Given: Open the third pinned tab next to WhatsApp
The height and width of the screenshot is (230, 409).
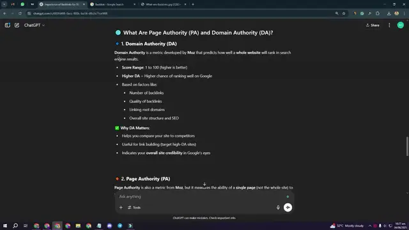Looking at the screenshot, I should pyautogui.click(x=33, y=4).
